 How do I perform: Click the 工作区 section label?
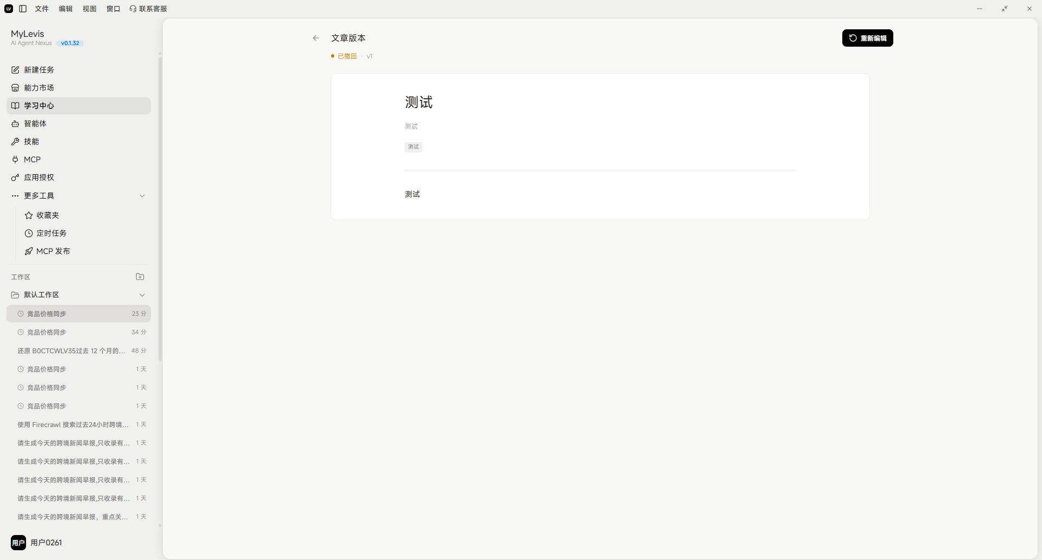coord(21,277)
